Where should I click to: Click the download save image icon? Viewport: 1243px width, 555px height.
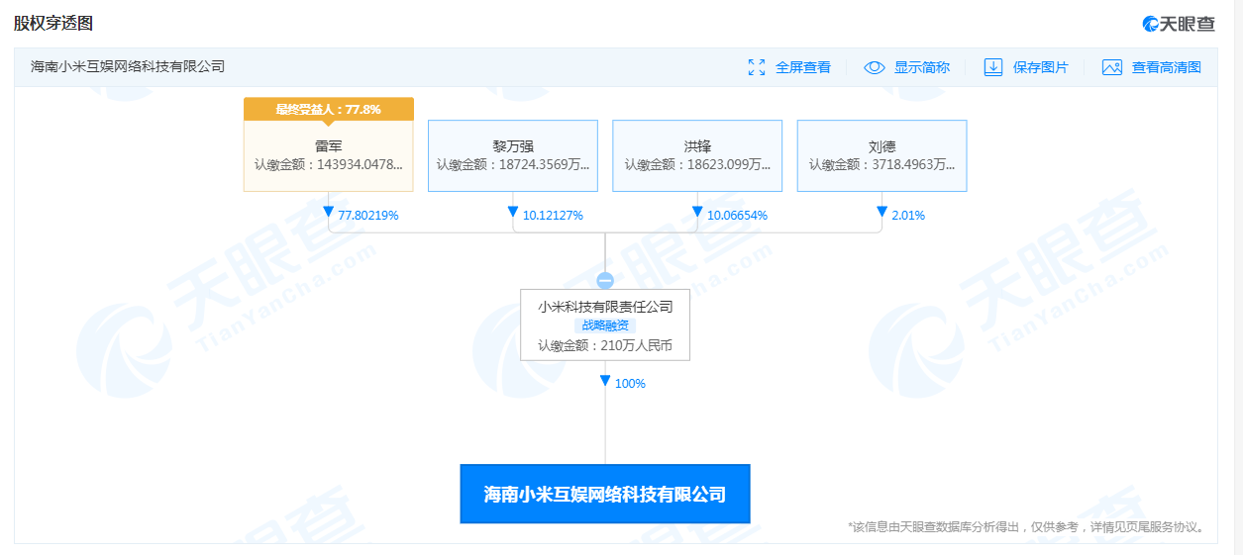[x=993, y=67]
